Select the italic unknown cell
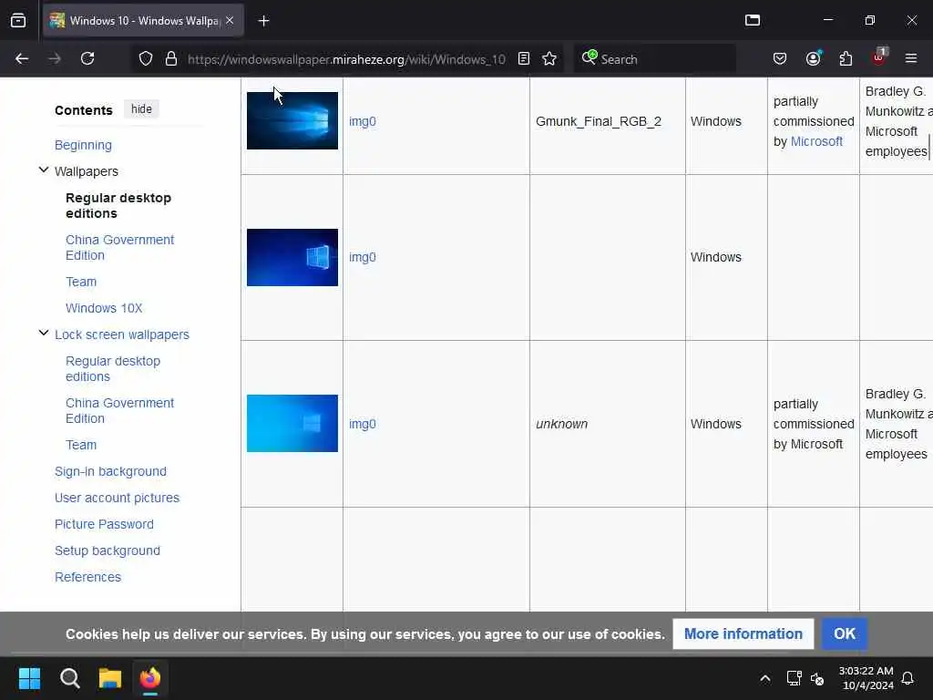 [561, 424]
